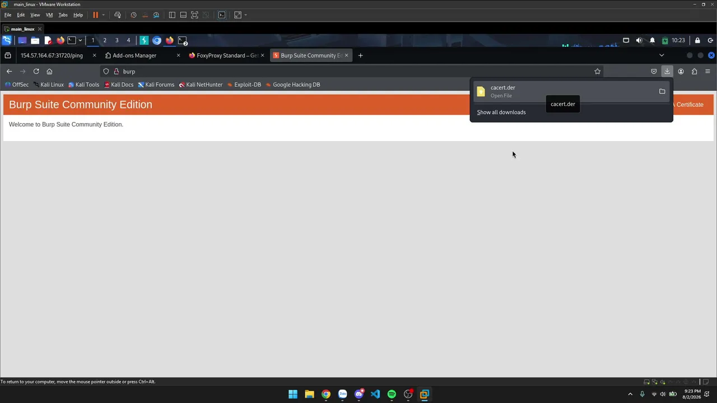
Task: Switch to the 154.57.164.67:31720/ping tab
Action: tap(58, 55)
